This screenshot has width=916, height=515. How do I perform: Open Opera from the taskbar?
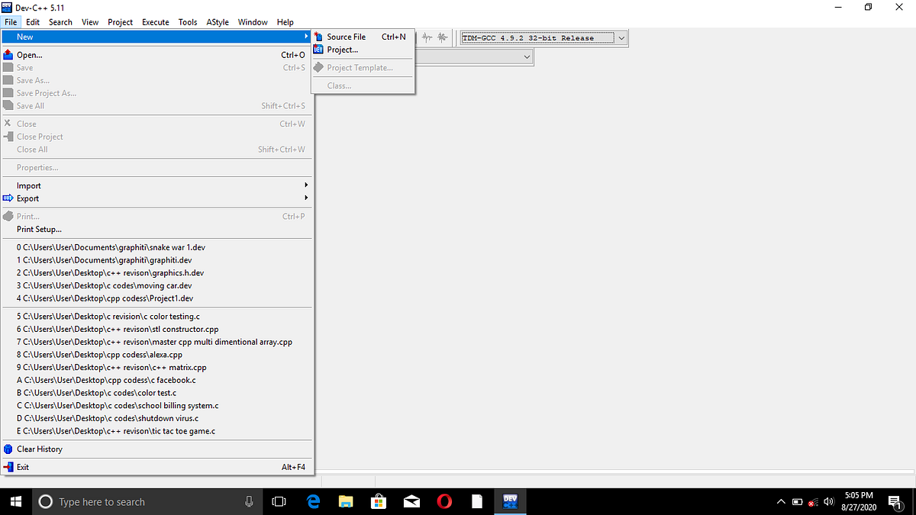coord(443,501)
